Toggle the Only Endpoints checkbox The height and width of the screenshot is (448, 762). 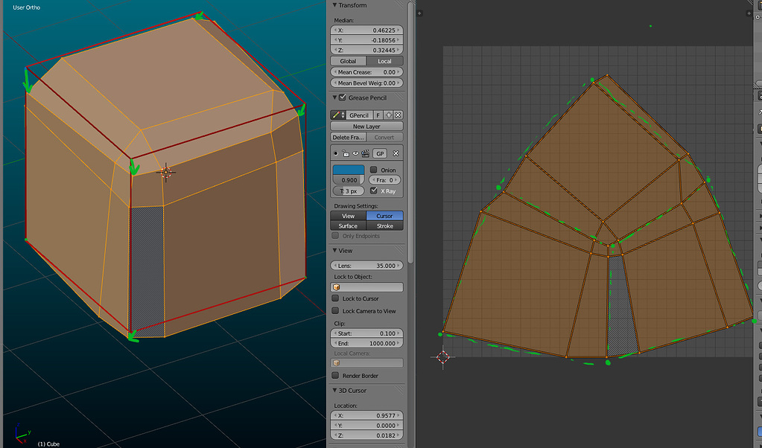(x=335, y=236)
